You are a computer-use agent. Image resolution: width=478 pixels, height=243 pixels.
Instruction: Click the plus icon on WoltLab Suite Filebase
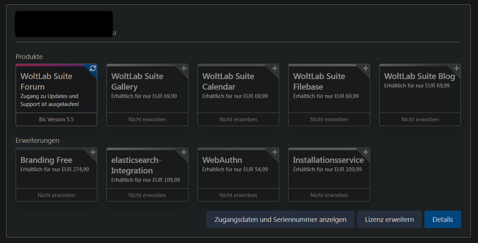(366, 68)
